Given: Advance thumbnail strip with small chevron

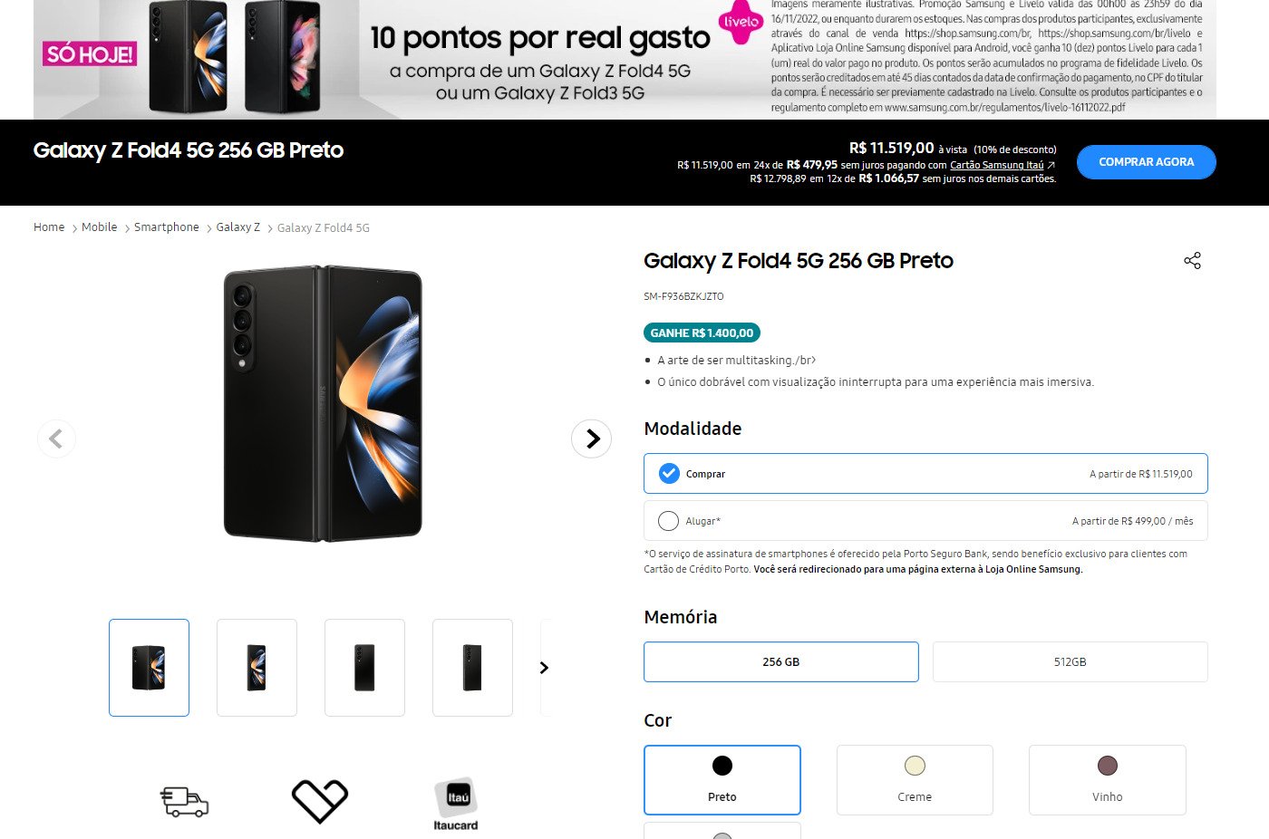Looking at the screenshot, I should coord(544,668).
